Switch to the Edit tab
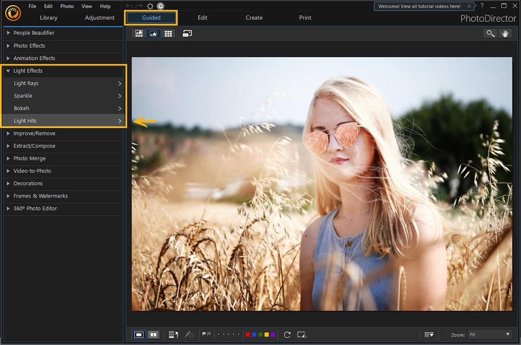This screenshot has height=345, width=521. 202,17
